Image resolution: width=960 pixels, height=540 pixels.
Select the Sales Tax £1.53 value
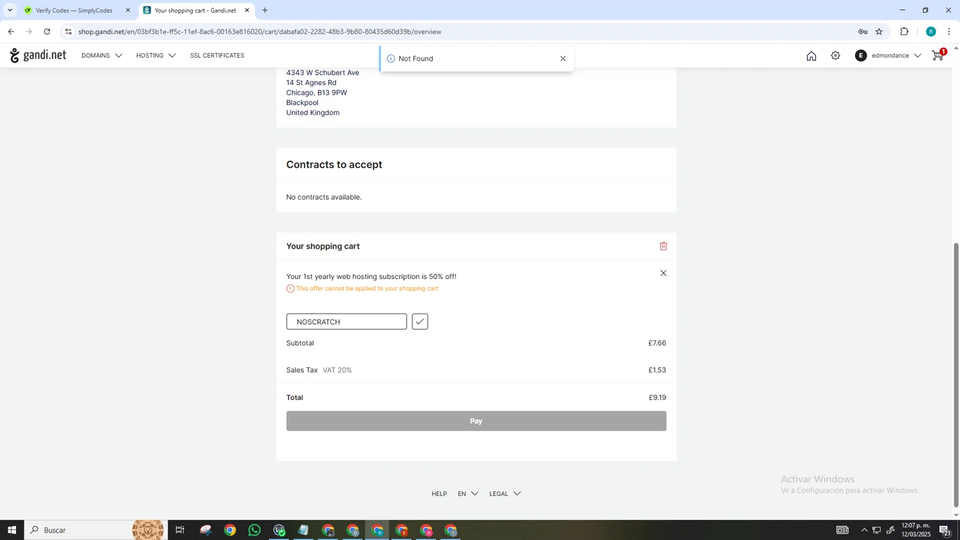[657, 370]
